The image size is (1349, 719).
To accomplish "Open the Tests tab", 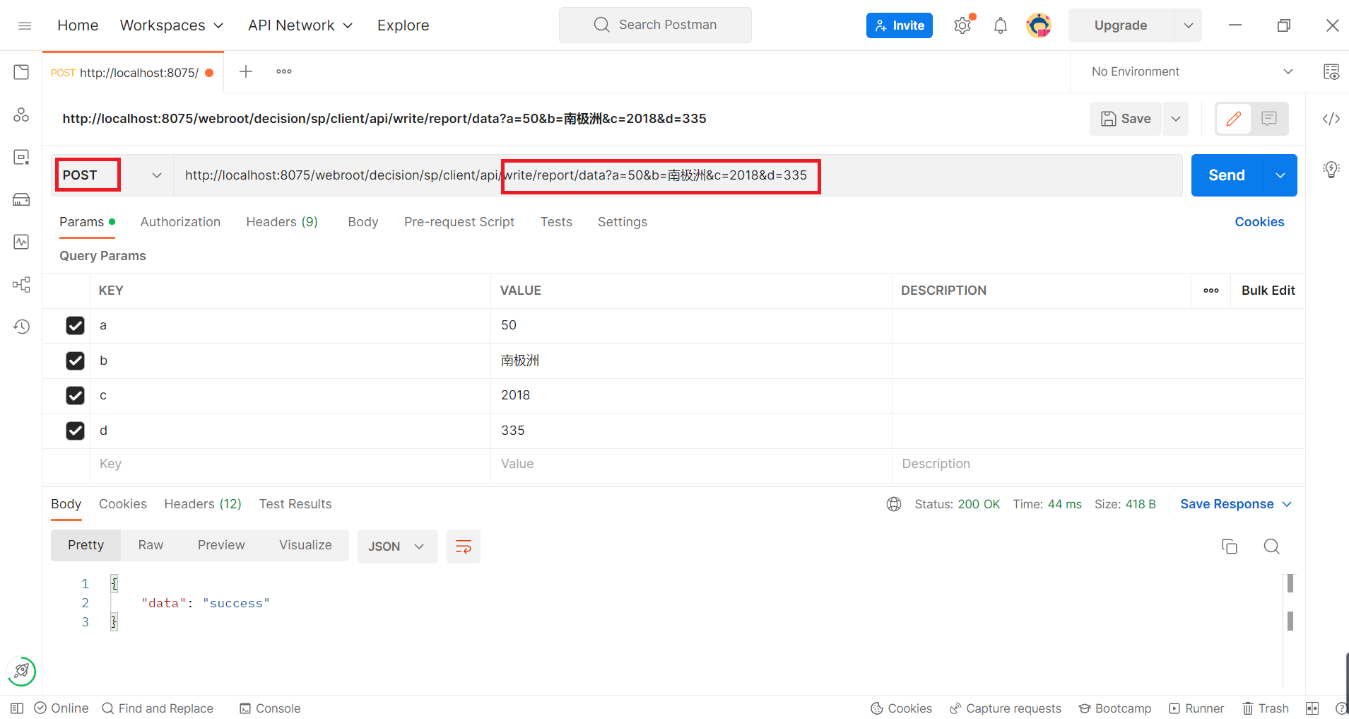I will click(x=556, y=222).
